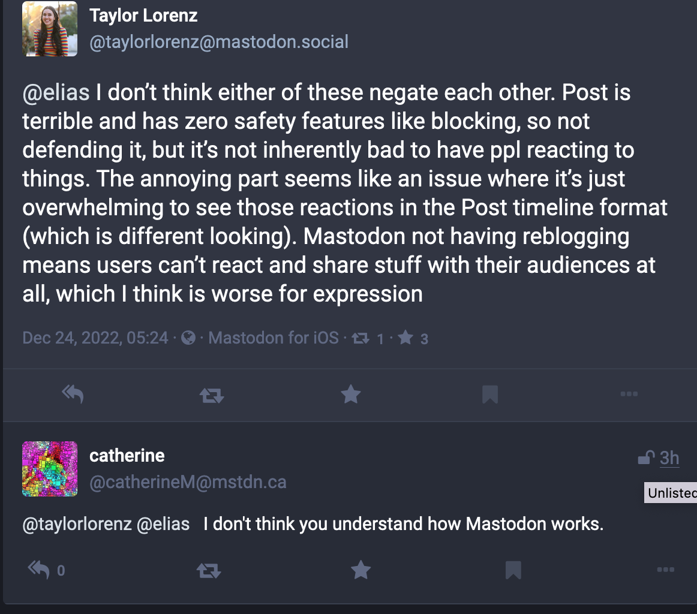Favourite catherine's reply
Viewport: 697px width, 614px height.
coord(360,570)
